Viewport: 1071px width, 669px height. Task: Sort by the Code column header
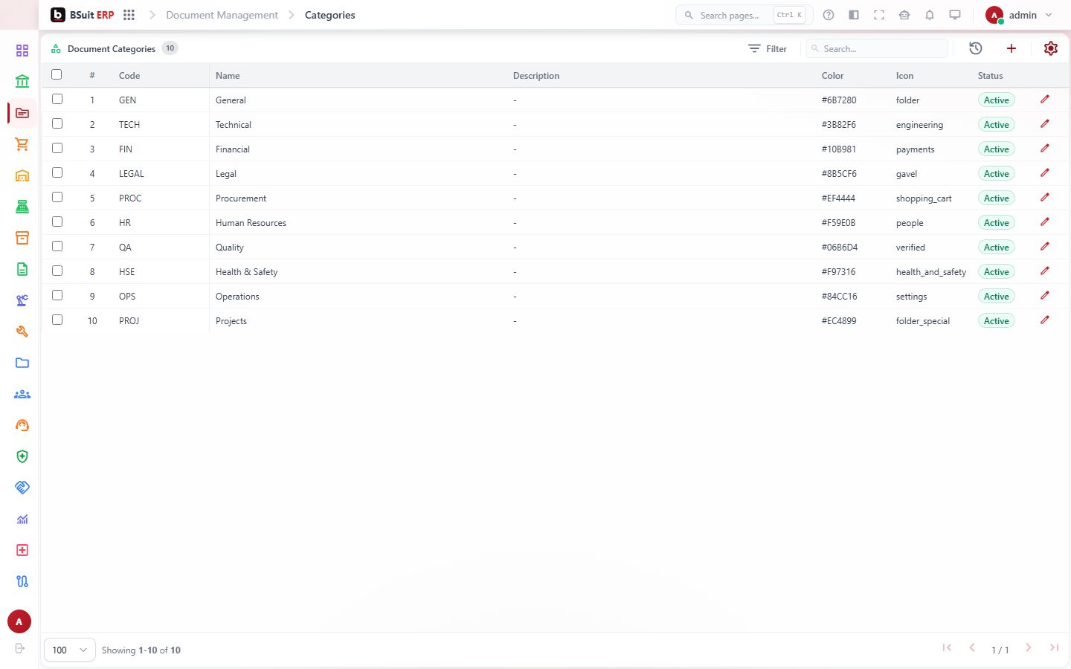[x=129, y=75]
